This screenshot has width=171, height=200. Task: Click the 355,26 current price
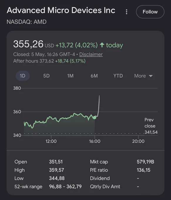click(28, 44)
